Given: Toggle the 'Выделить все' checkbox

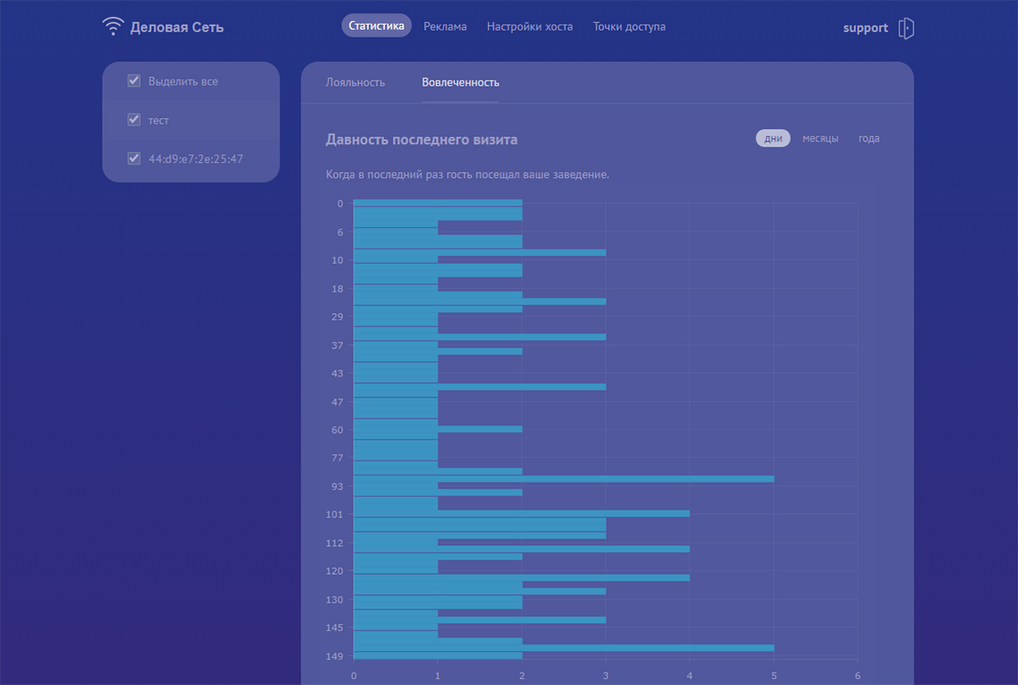Looking at the screenshot, I should (x=134, y=81).
